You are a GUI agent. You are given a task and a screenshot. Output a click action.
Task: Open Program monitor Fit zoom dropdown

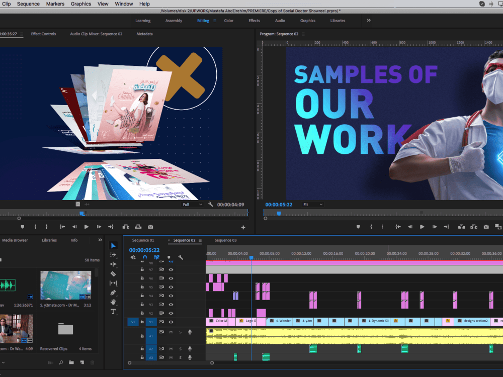pyautogui.click(x=312, y=205)
